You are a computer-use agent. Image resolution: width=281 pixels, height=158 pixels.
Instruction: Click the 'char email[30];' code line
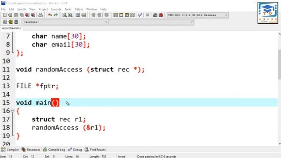click(61, 44)
